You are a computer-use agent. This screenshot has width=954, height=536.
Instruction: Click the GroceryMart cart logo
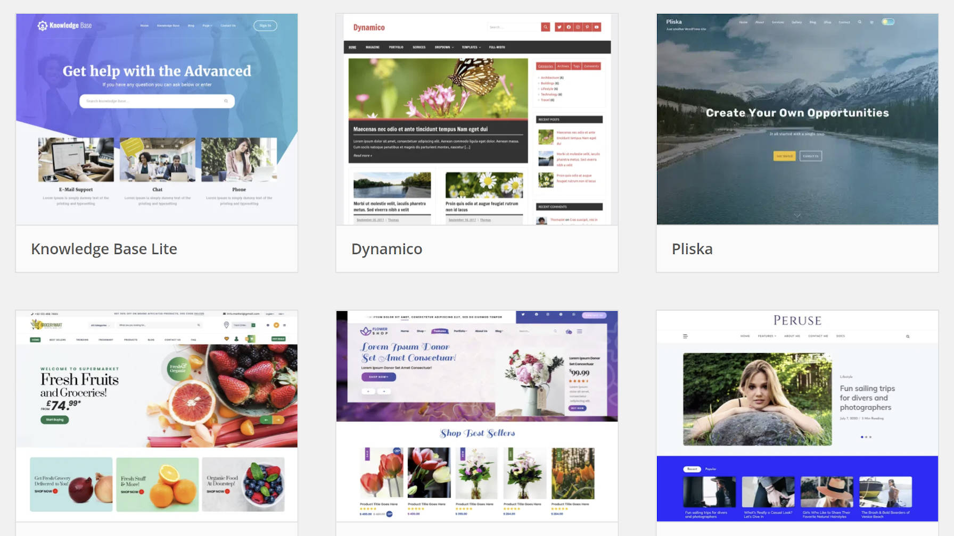47,324
